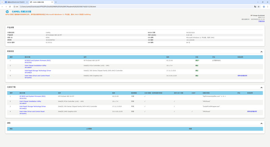The width and height of the screenshot is (270, 147).
Task: Collapse the 通告 section
Action: point(261,123)
